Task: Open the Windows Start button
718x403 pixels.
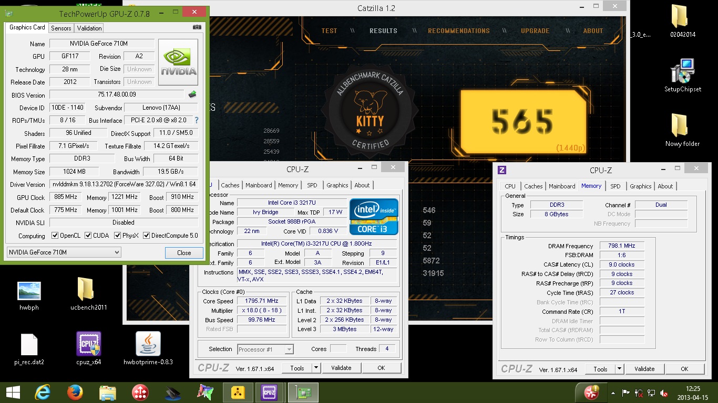Action: coord(13,393)
